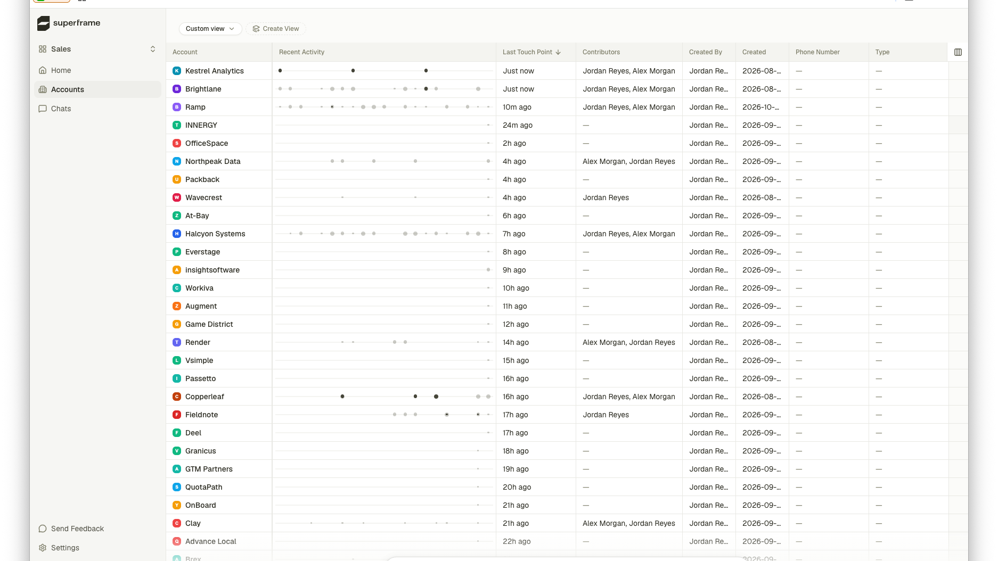Click the Create View stack icon
Image resolution: width=998 pixels, height=561 pixels.
click(256, 29)
